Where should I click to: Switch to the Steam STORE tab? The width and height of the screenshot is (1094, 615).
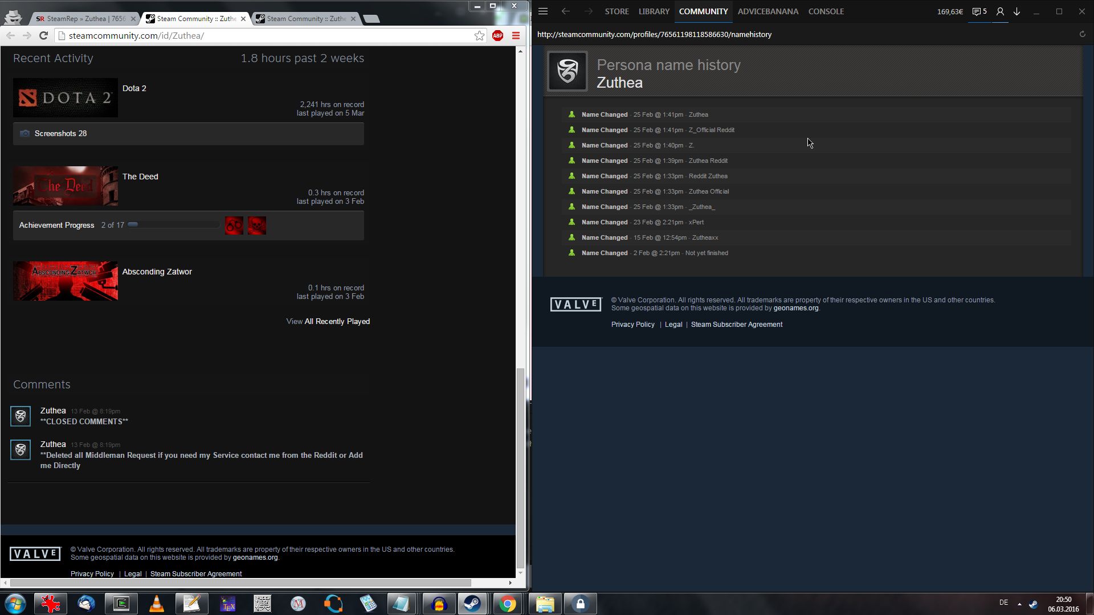[x=617, y=11]
